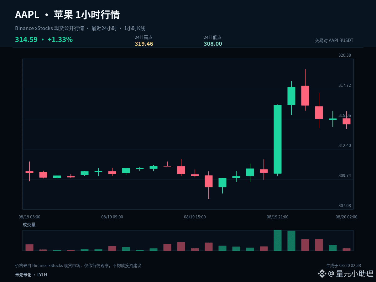Screen dimensions: 376x282
Task: Select the first red candlestick at 08/19 03:00
Action: [x=29, y=172]
